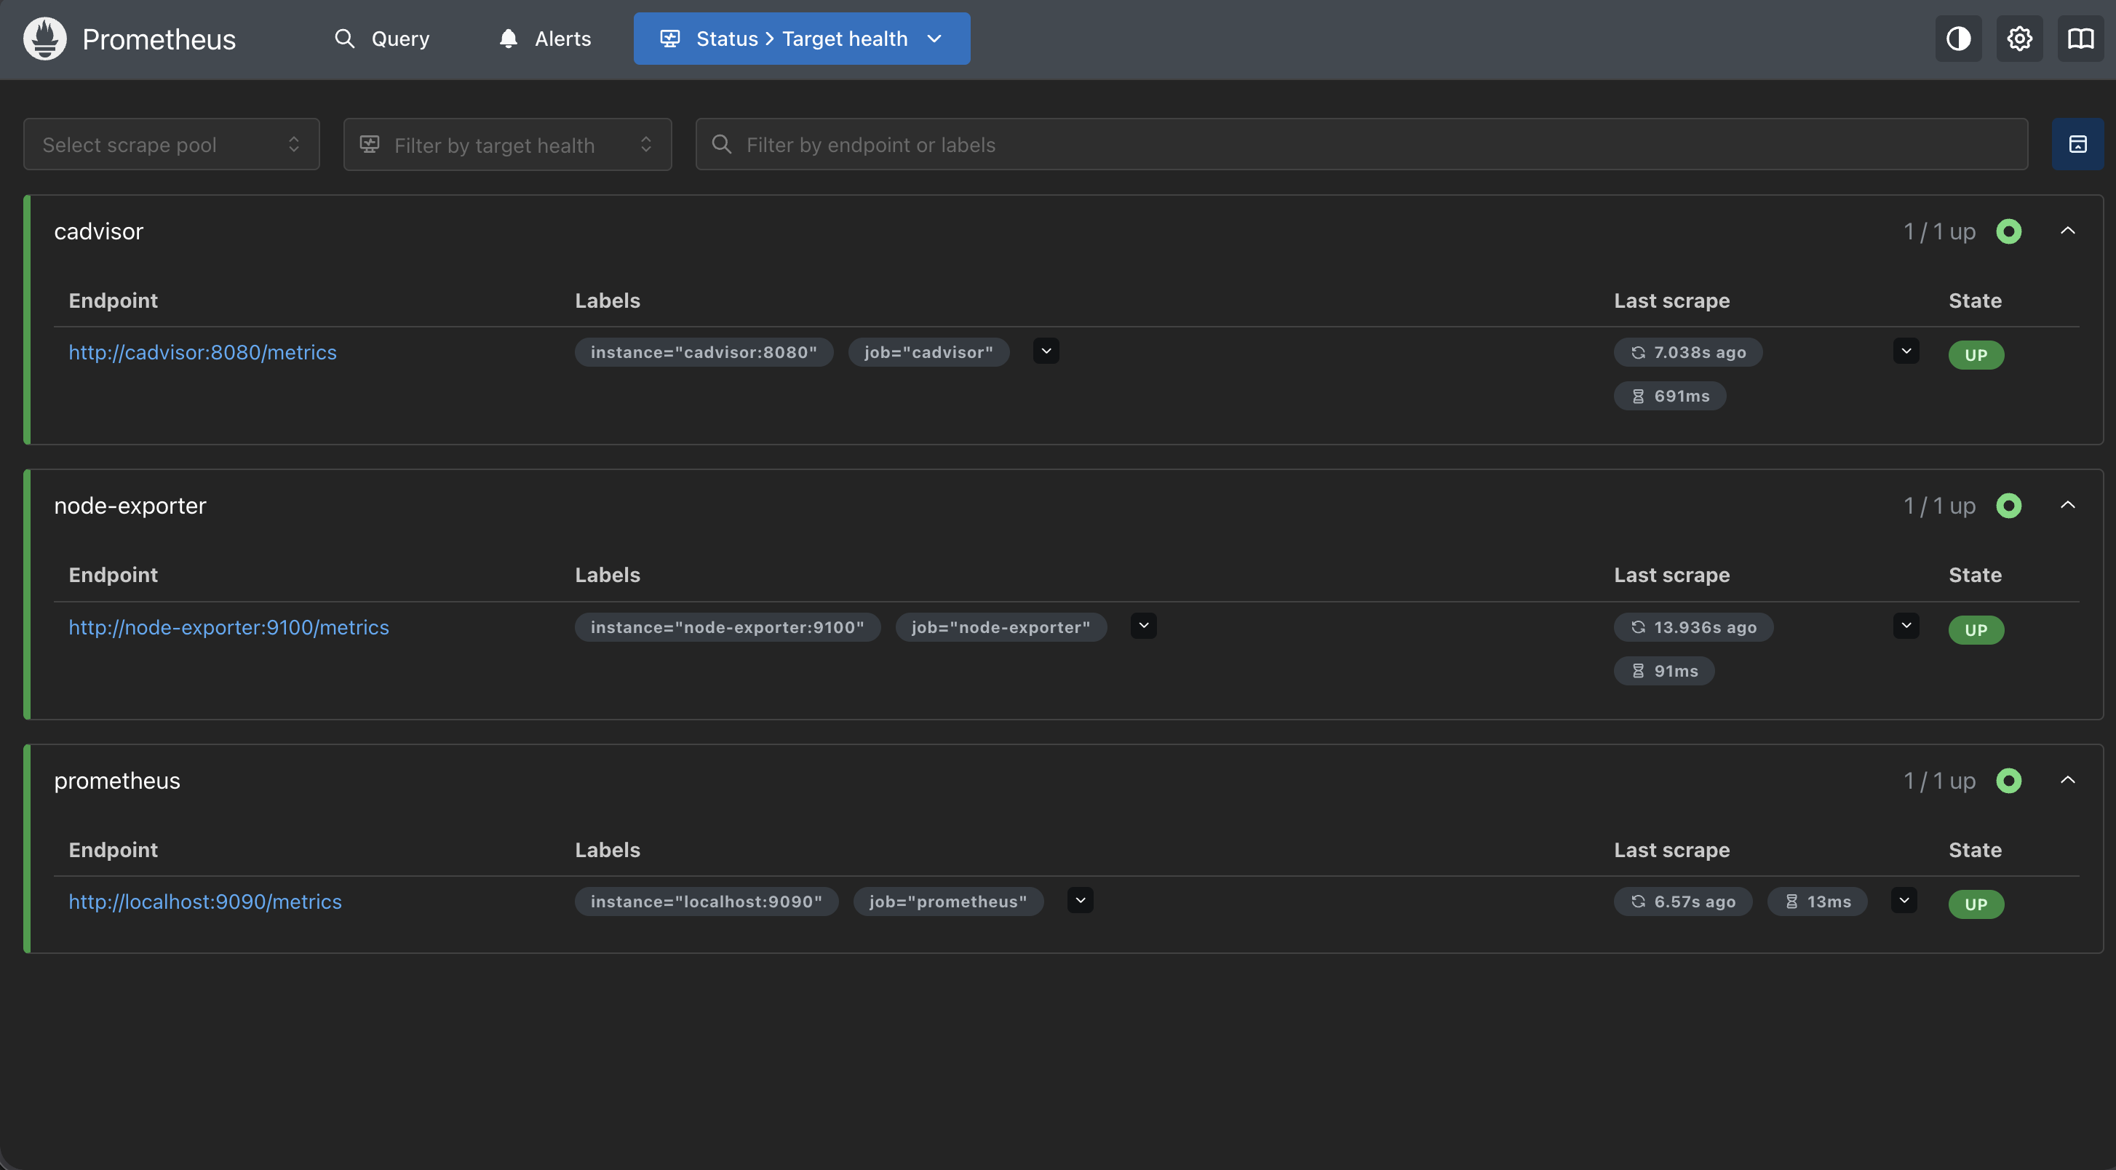Open the http://node-exporter:9100/metrics link

(x=228, y=628)
